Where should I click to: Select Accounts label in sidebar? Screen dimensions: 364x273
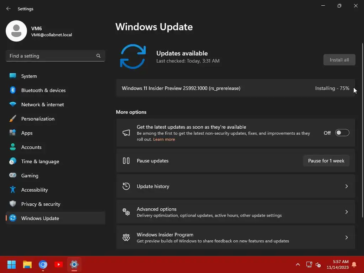[31, 147]
